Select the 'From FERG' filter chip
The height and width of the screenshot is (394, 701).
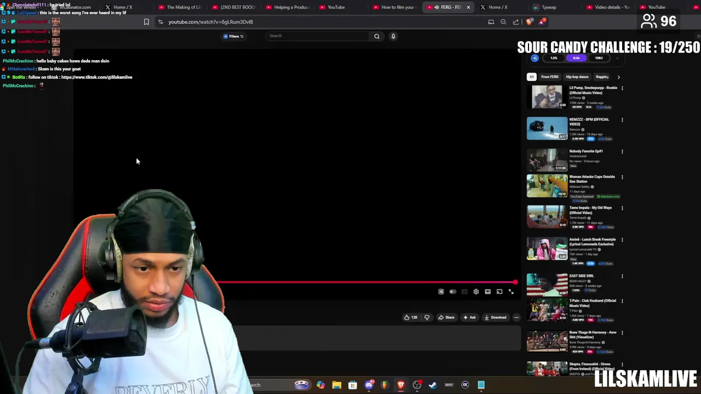pyautogui.click(x=550, y=77)
